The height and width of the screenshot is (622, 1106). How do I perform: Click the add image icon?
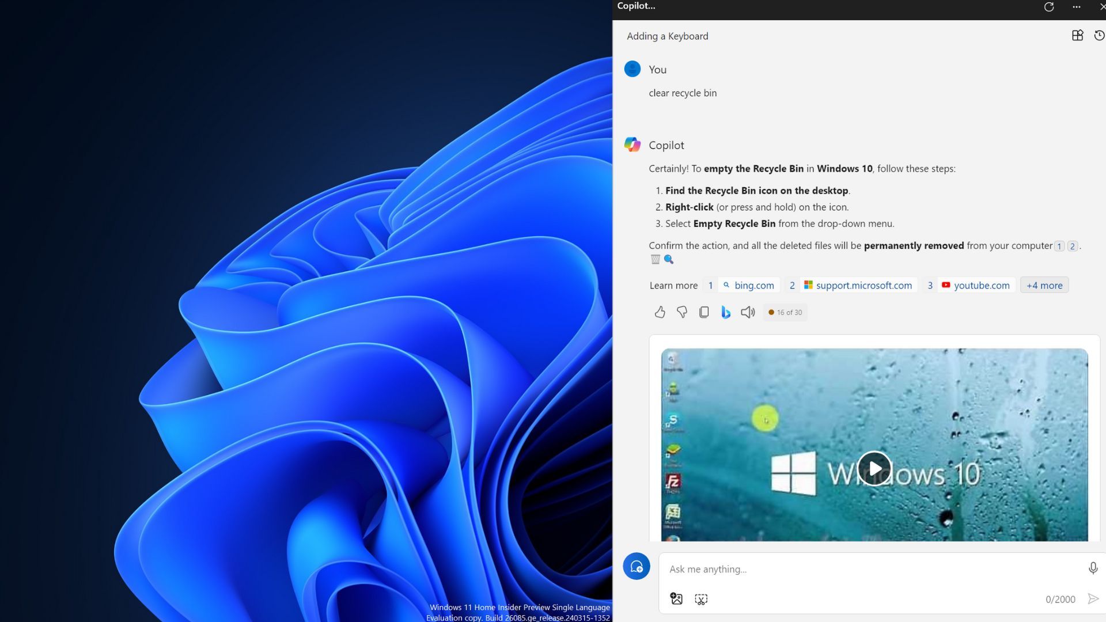pyautogui.click(x=676, y=599)
